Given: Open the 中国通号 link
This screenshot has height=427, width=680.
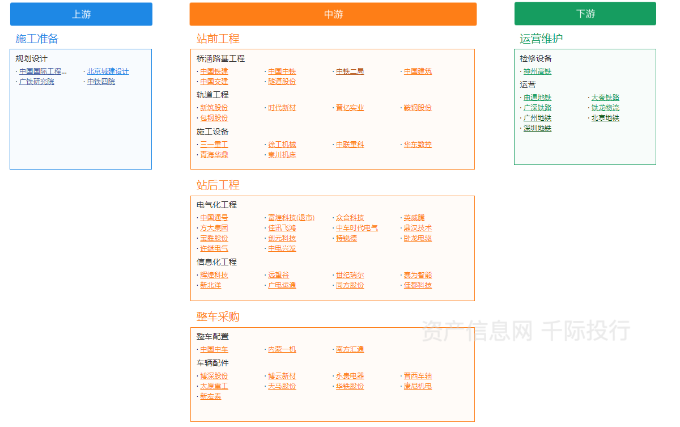Looking at the screenshot, I should [x=214, y=218].
